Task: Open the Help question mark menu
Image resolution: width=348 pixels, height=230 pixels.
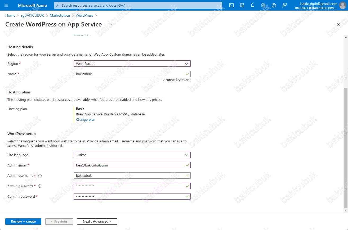Action: click(274, 5)
